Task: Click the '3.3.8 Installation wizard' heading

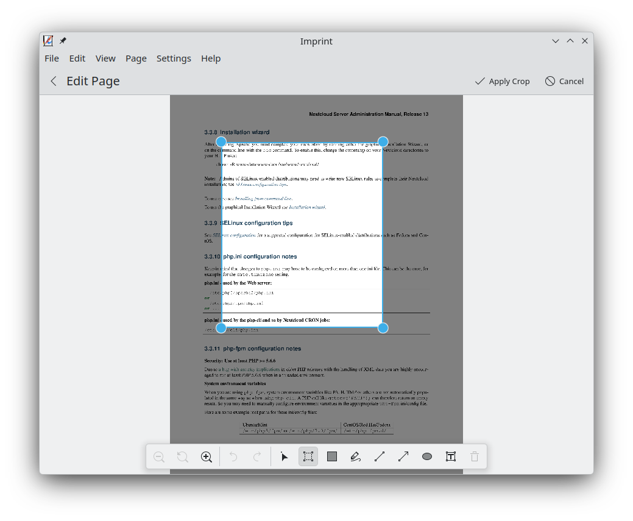Action: click(236, 132)
